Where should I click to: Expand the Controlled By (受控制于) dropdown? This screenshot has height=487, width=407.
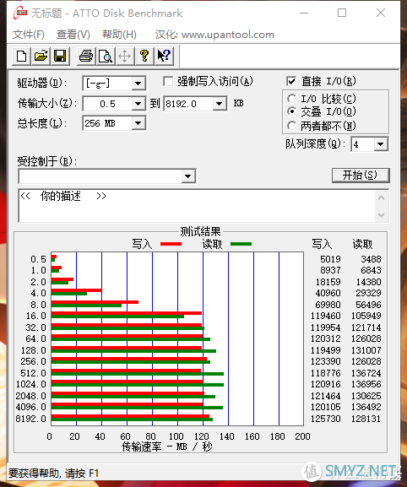click(187, 176)
